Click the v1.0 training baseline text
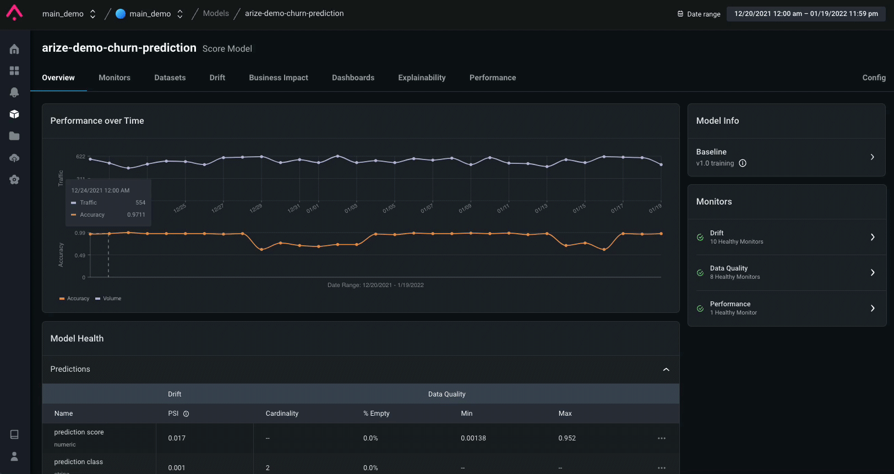 (715, 163)
